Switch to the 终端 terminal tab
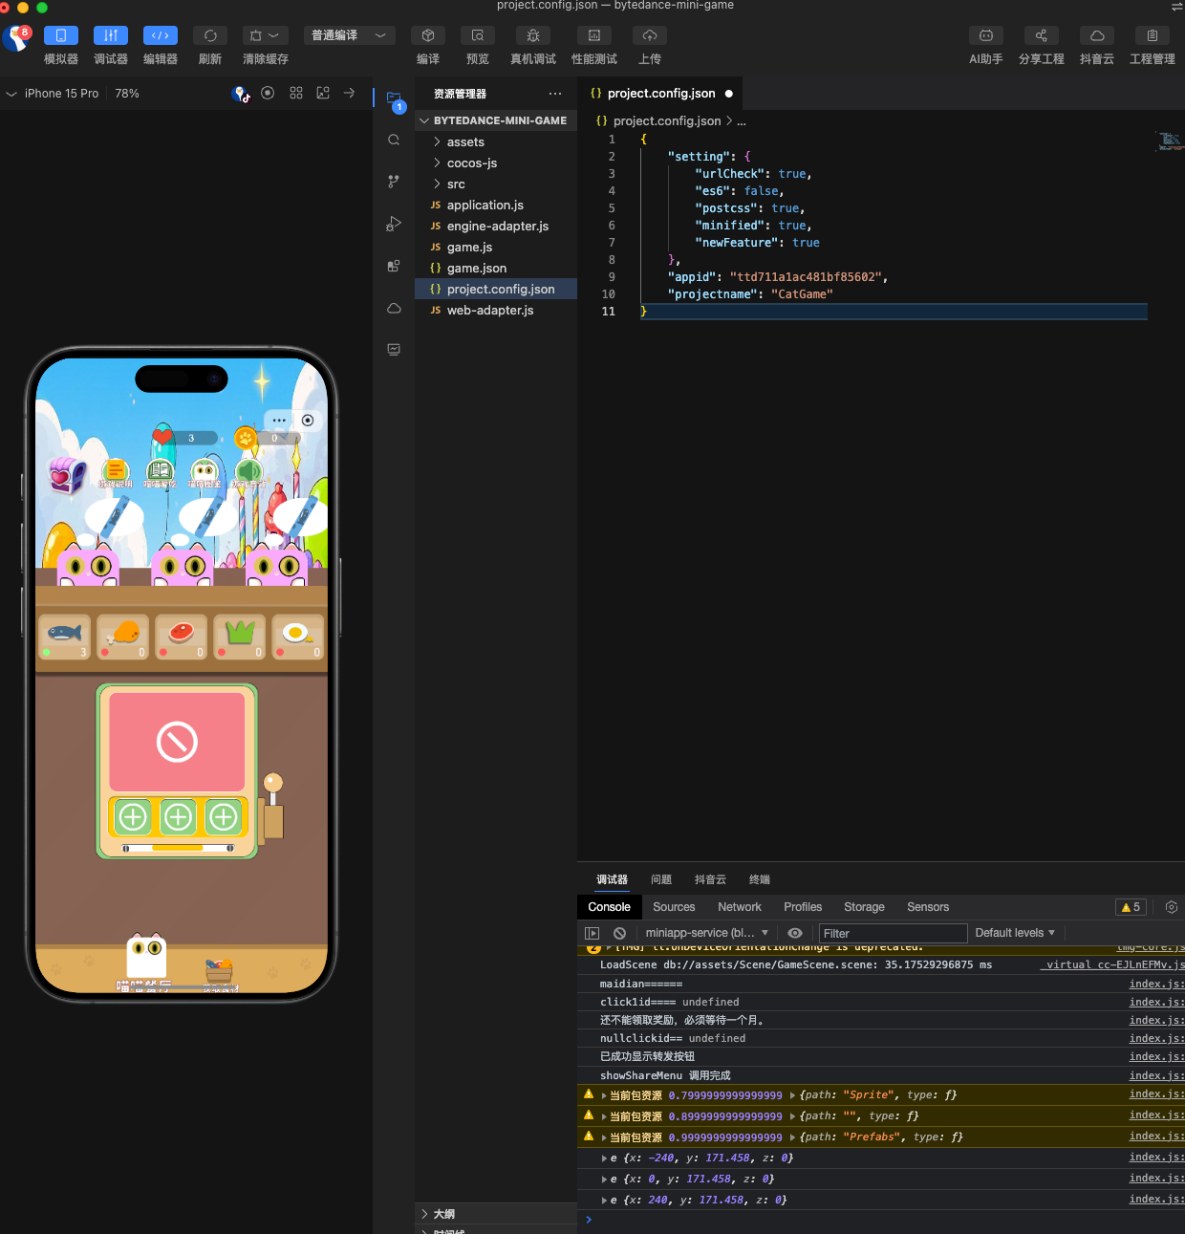 [760, 879]
